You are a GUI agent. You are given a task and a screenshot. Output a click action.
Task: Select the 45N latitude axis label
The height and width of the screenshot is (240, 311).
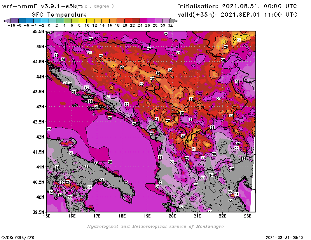(x=40, y=47)
